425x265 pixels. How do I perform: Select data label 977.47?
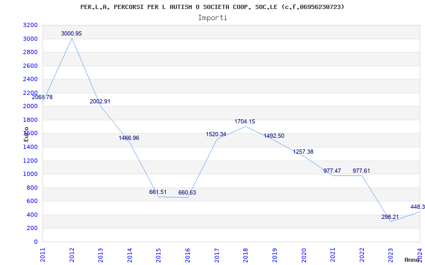[x=332, y=171]
